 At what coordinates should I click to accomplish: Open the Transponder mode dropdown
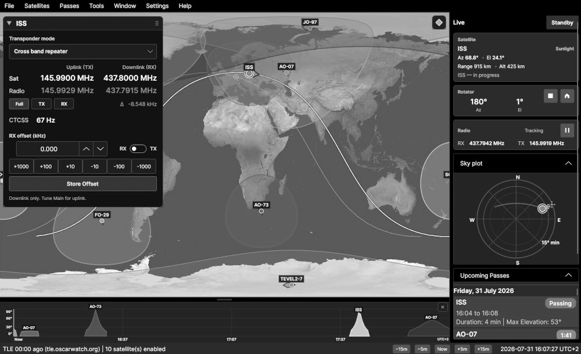[x=83, y=52]
